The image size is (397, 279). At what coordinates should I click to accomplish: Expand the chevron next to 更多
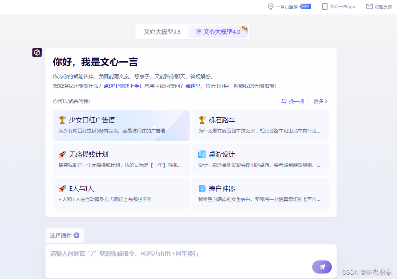tap(326, 101)
